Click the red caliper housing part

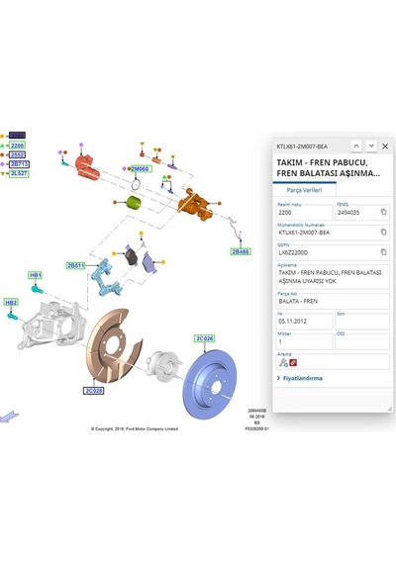tap(87, 167)
